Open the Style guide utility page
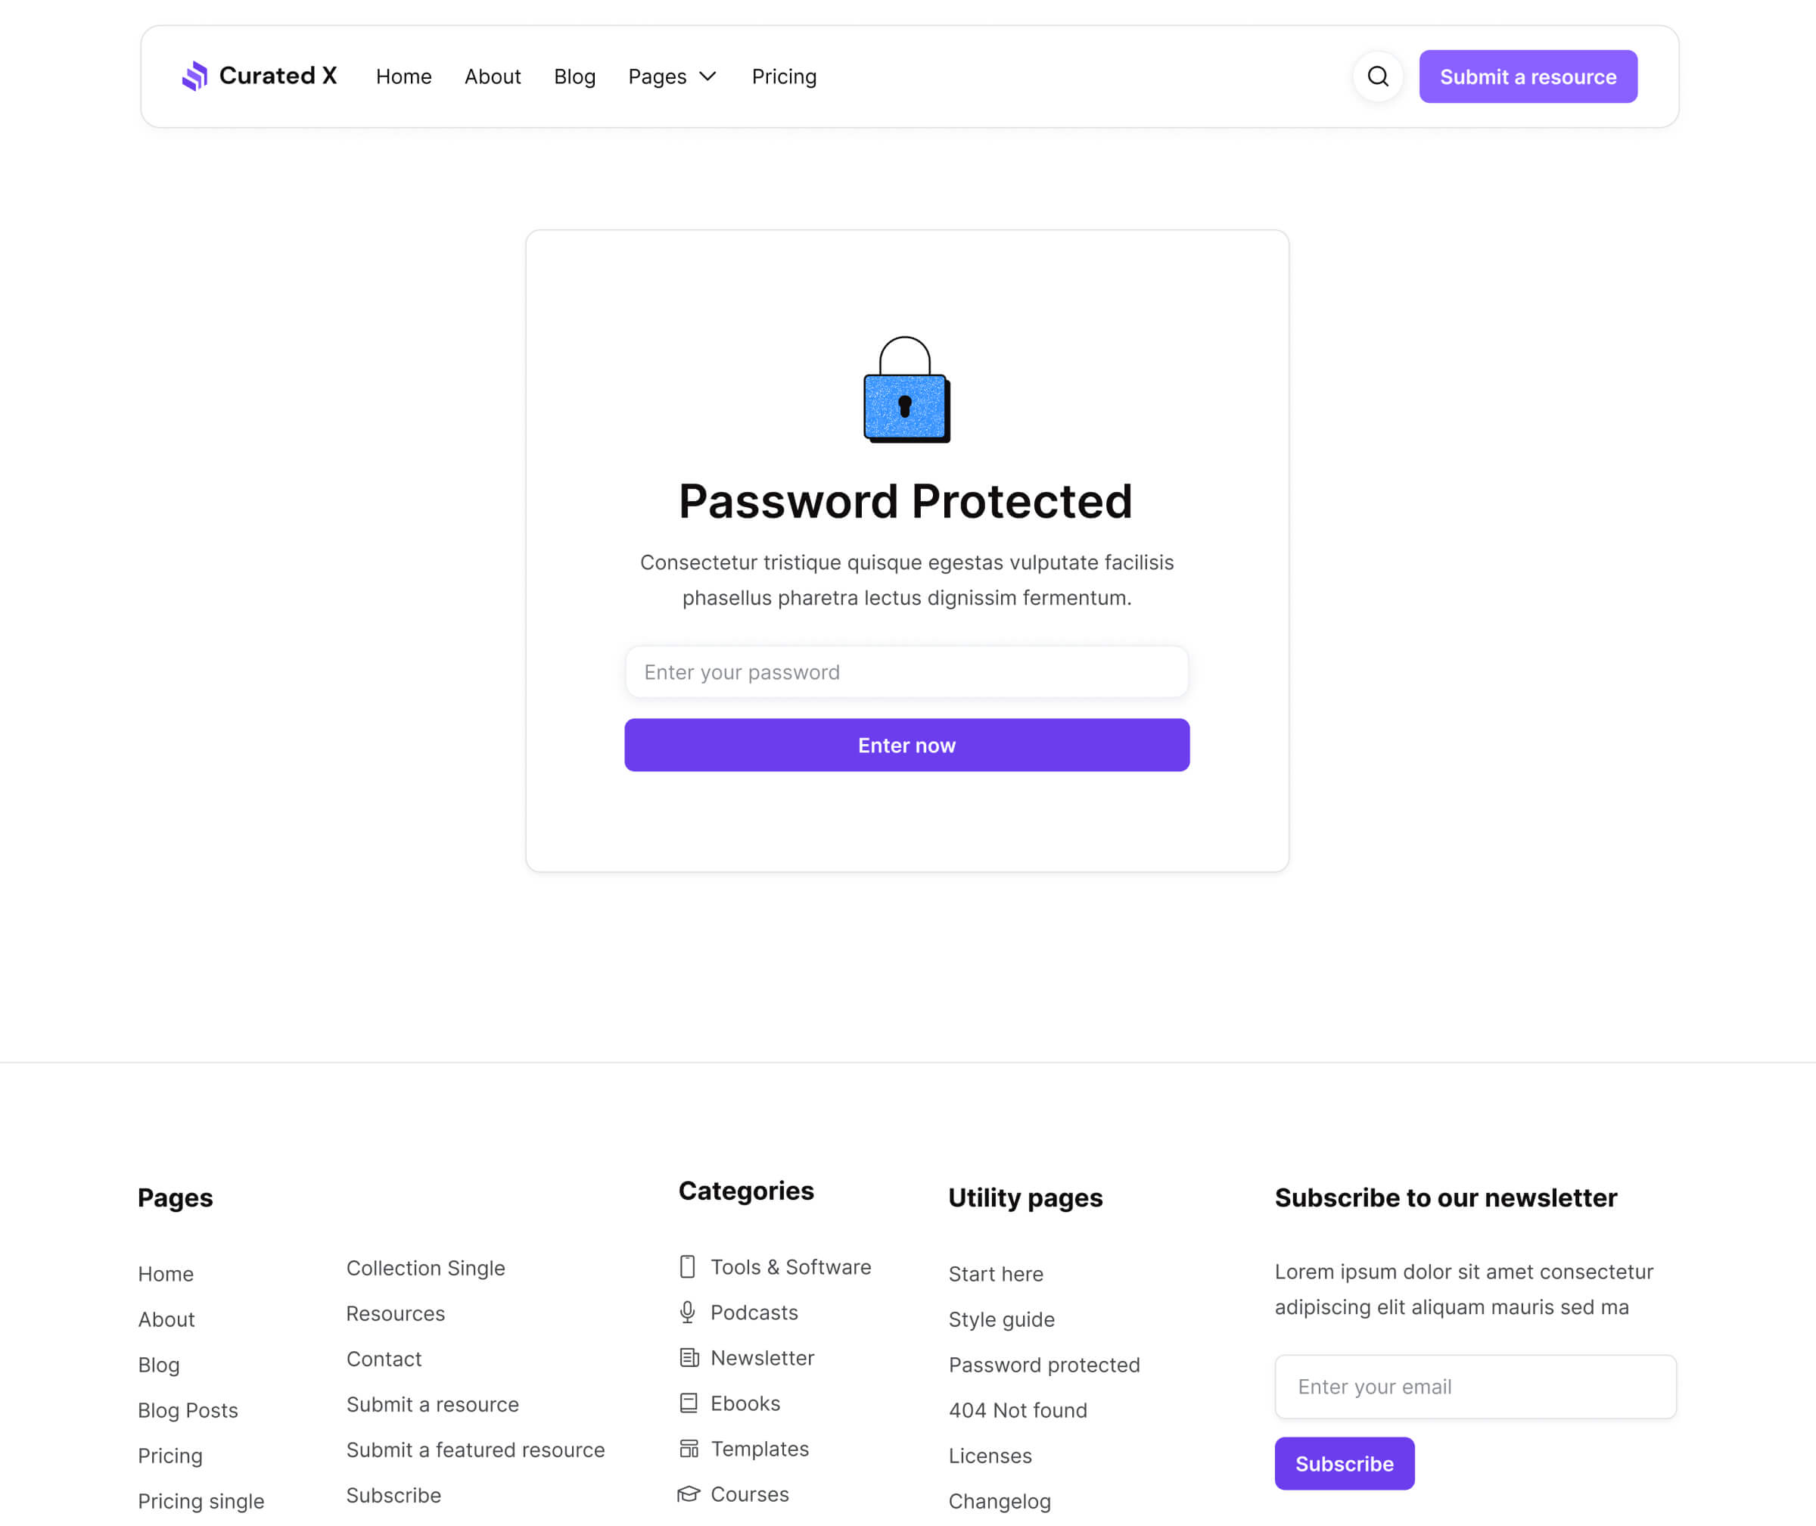Image resolution: width=1816 pixels, height=1526 pixels. point(1001,1319)
